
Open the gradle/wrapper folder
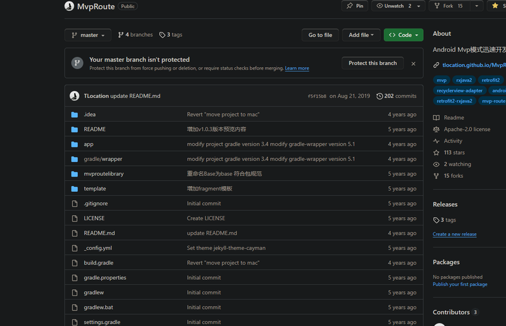(x=103, y=159)
